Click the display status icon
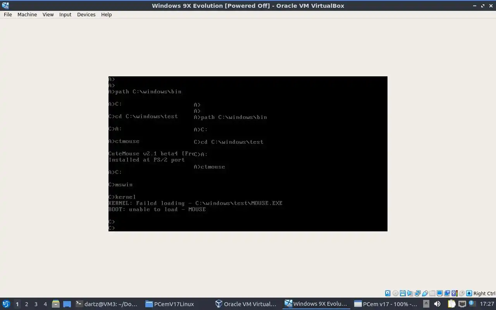 (439, 293)
